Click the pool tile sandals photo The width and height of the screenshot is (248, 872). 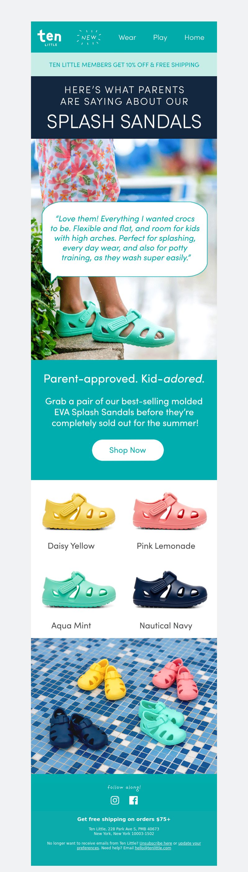124,706
